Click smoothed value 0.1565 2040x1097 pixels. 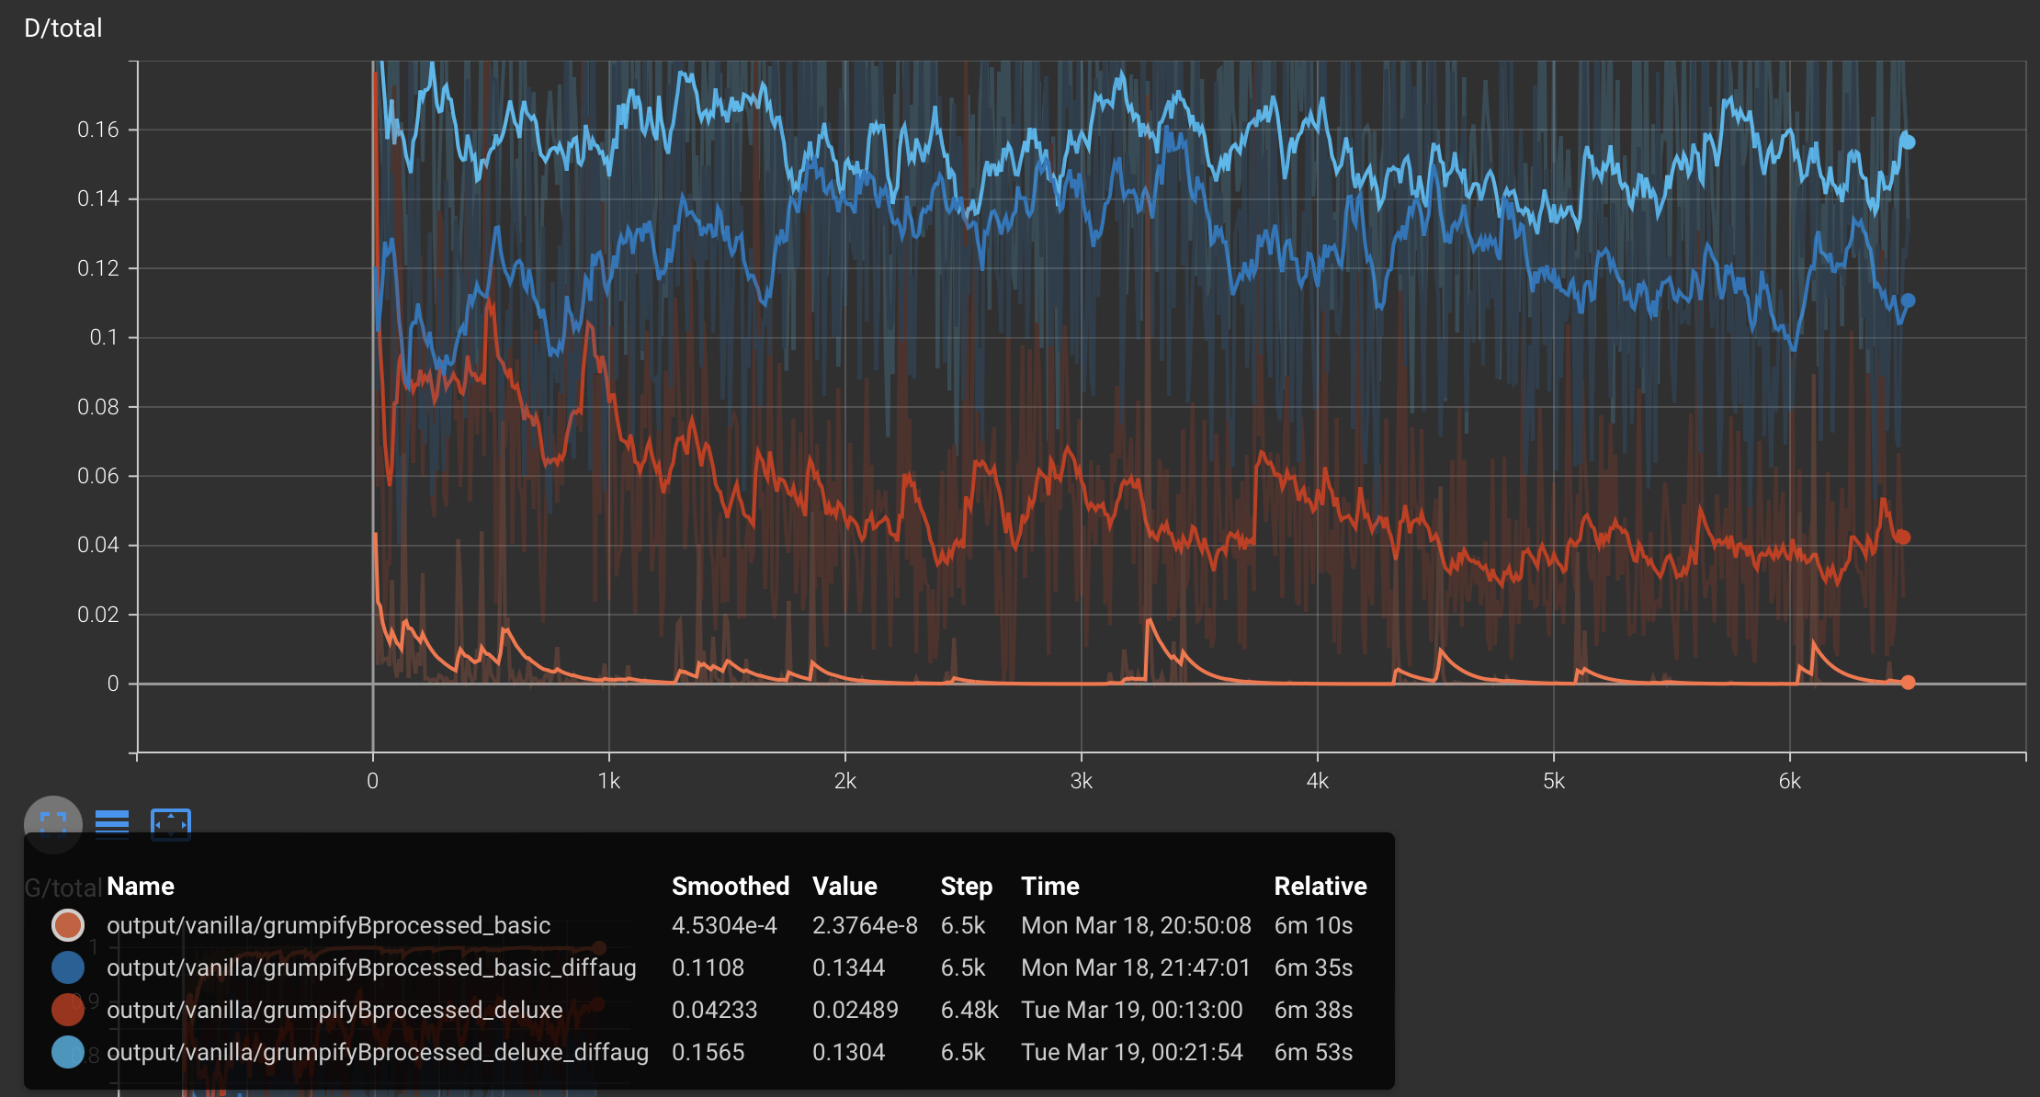[x=708, y=1052]
